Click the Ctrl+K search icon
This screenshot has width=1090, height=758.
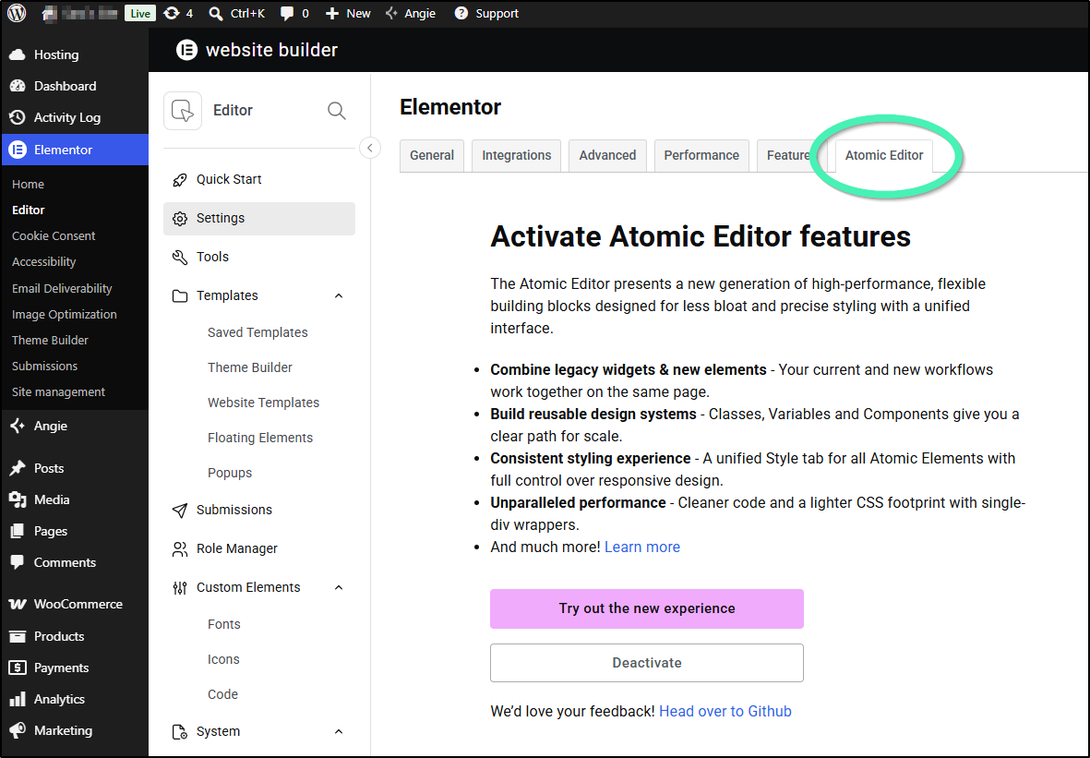[216, 13]
